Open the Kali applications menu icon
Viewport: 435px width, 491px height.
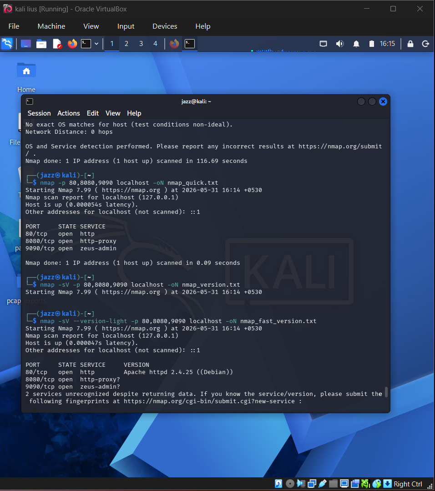tap(7, 44)
